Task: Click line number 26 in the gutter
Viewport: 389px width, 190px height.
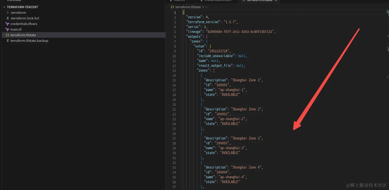Action: pos(174,134)
